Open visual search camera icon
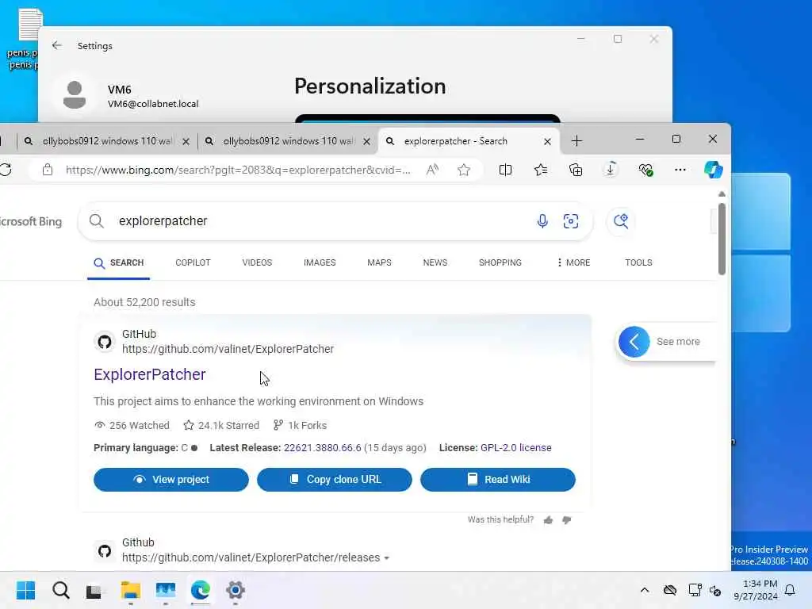The width and height of the screenshot is (812, 609). pyautogui.click(x=571, y=221)
